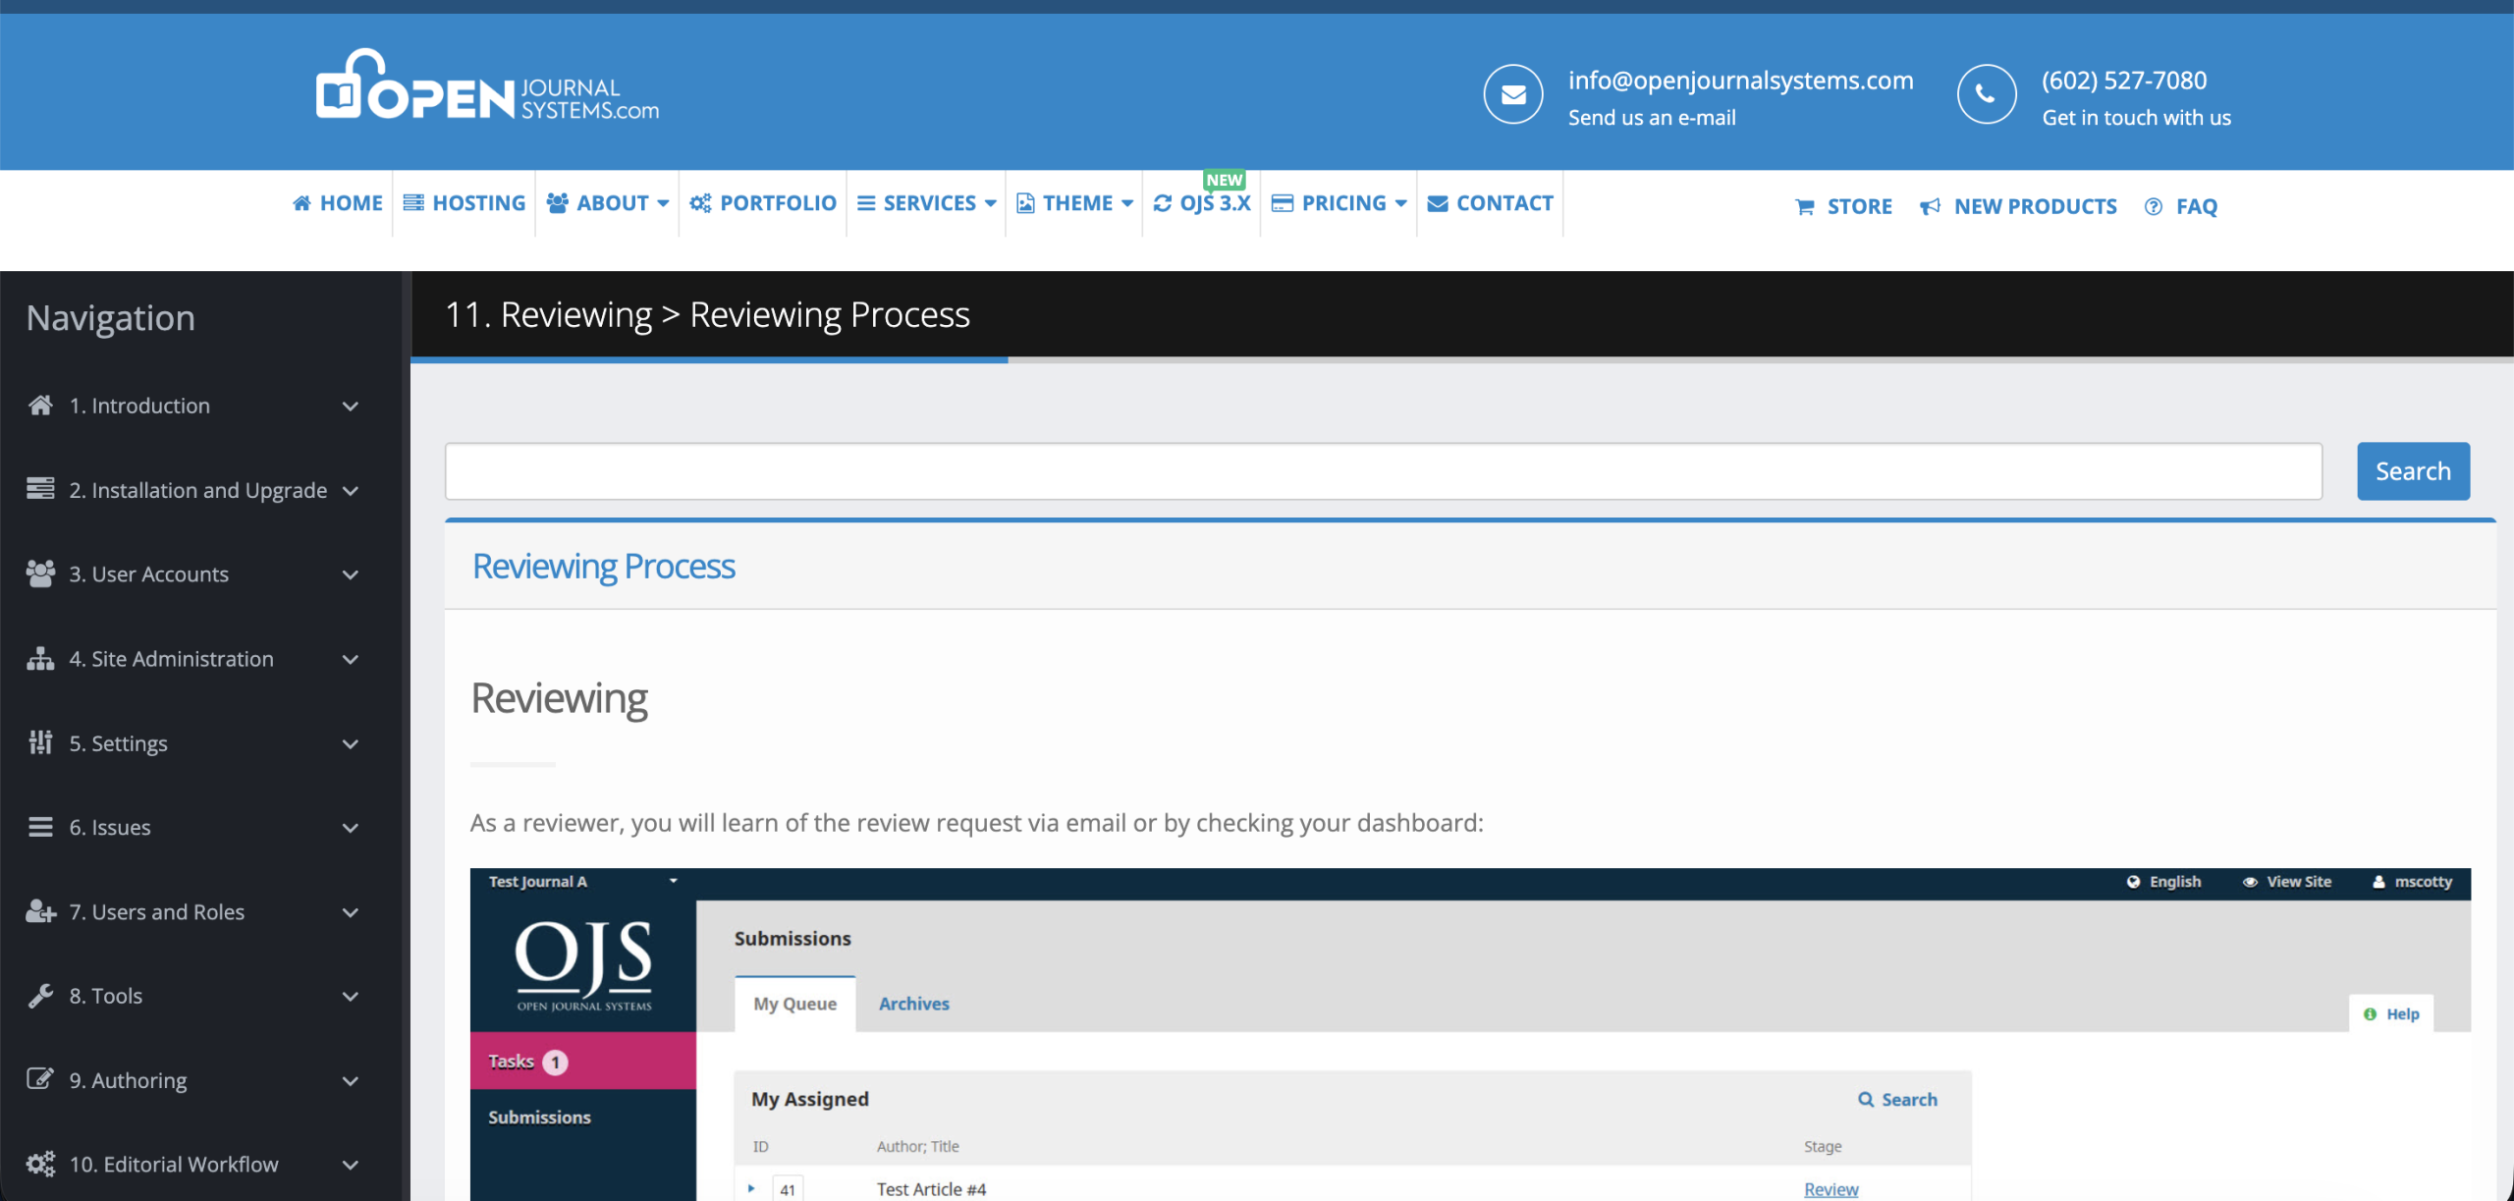
Task: Open the CONTACT menu item
Action: click(x=1490, y=203)
